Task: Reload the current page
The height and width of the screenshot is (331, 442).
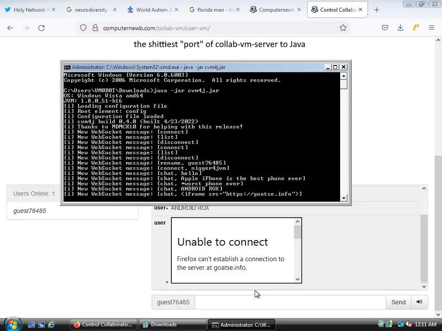Action: coord(41,28)
